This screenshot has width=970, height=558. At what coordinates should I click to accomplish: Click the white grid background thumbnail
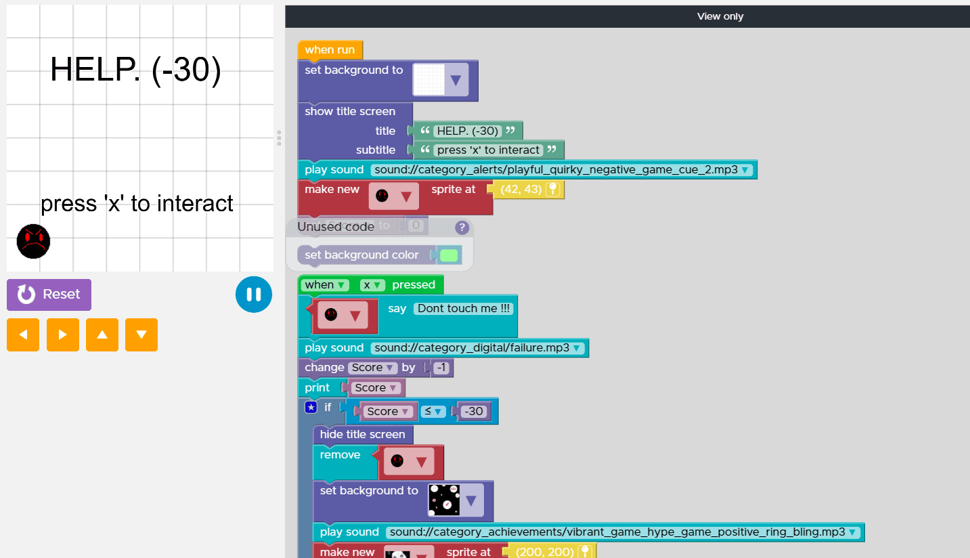pyautogui.click(x=428, y=80)
